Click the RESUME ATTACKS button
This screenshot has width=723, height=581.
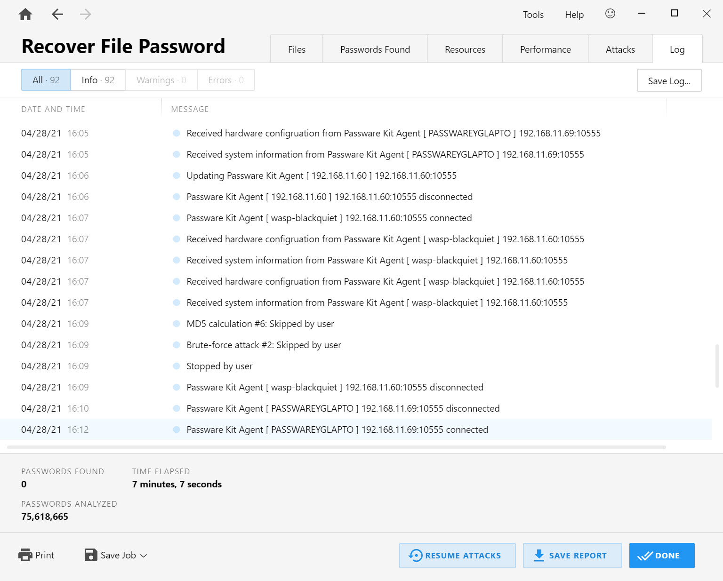tap(458, 556)
